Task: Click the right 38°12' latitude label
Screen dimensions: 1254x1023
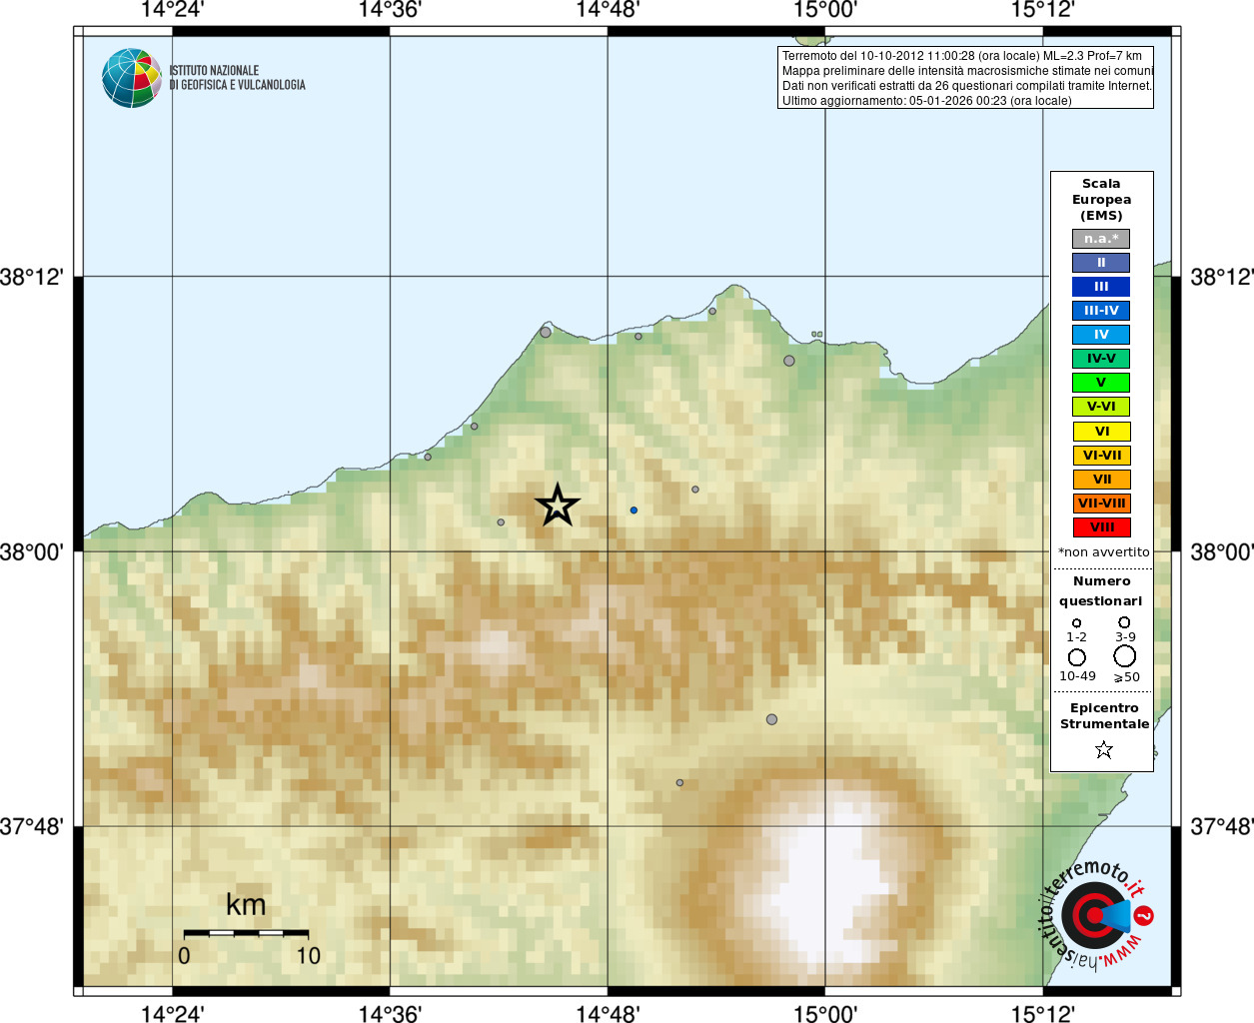Action: click(1222, 277)
